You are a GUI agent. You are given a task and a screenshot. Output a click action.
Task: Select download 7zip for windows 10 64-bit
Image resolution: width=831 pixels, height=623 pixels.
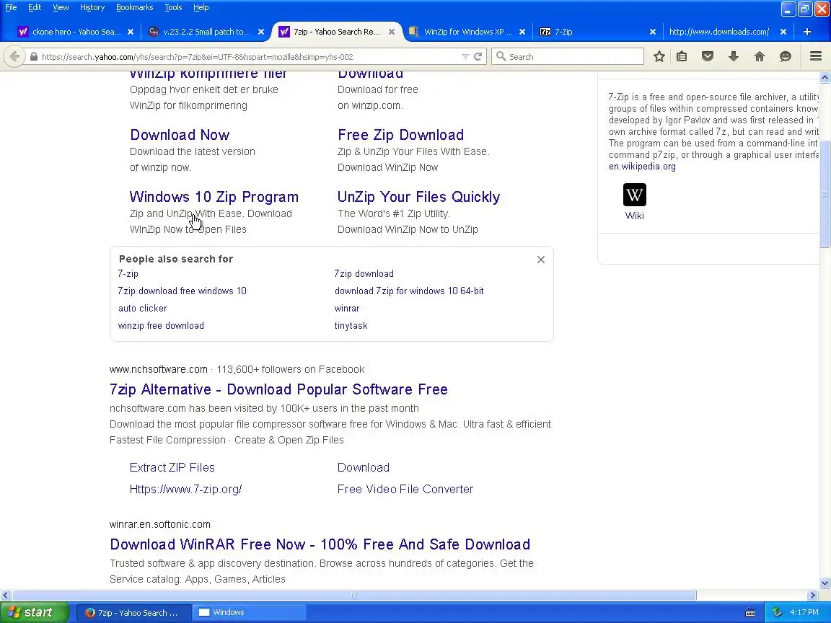pyautogui.click(x=409, y=291)
